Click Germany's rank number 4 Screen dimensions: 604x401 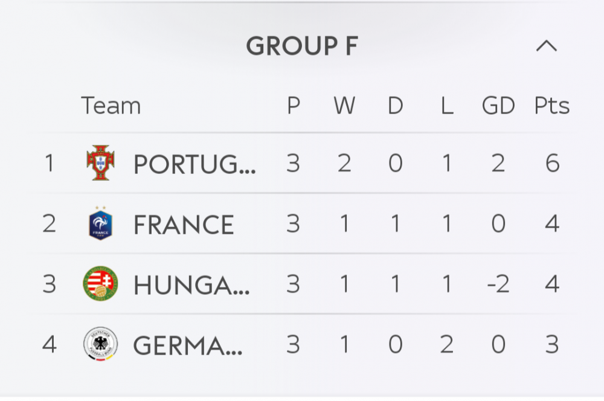pos(50,345)
